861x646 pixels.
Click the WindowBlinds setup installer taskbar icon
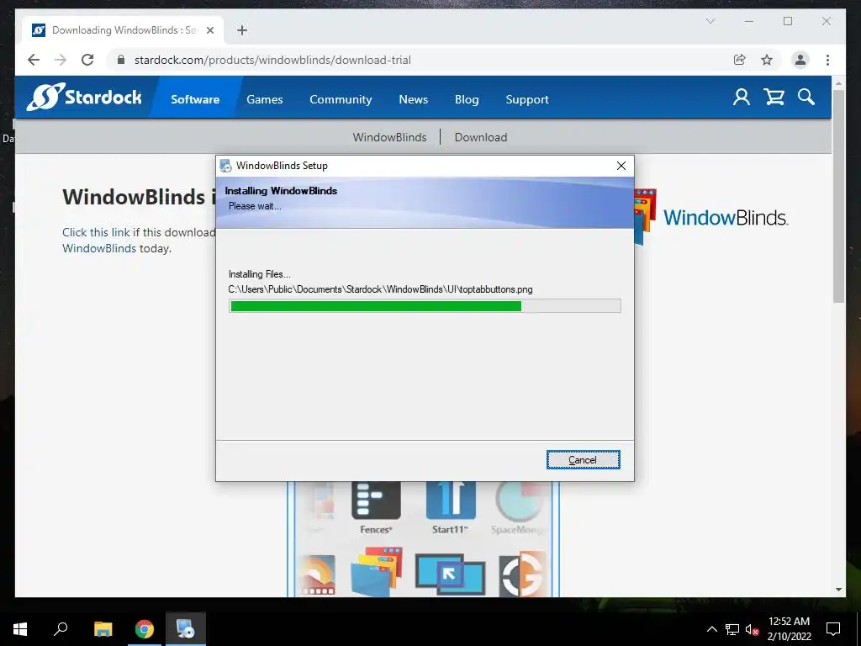(186, 629)
